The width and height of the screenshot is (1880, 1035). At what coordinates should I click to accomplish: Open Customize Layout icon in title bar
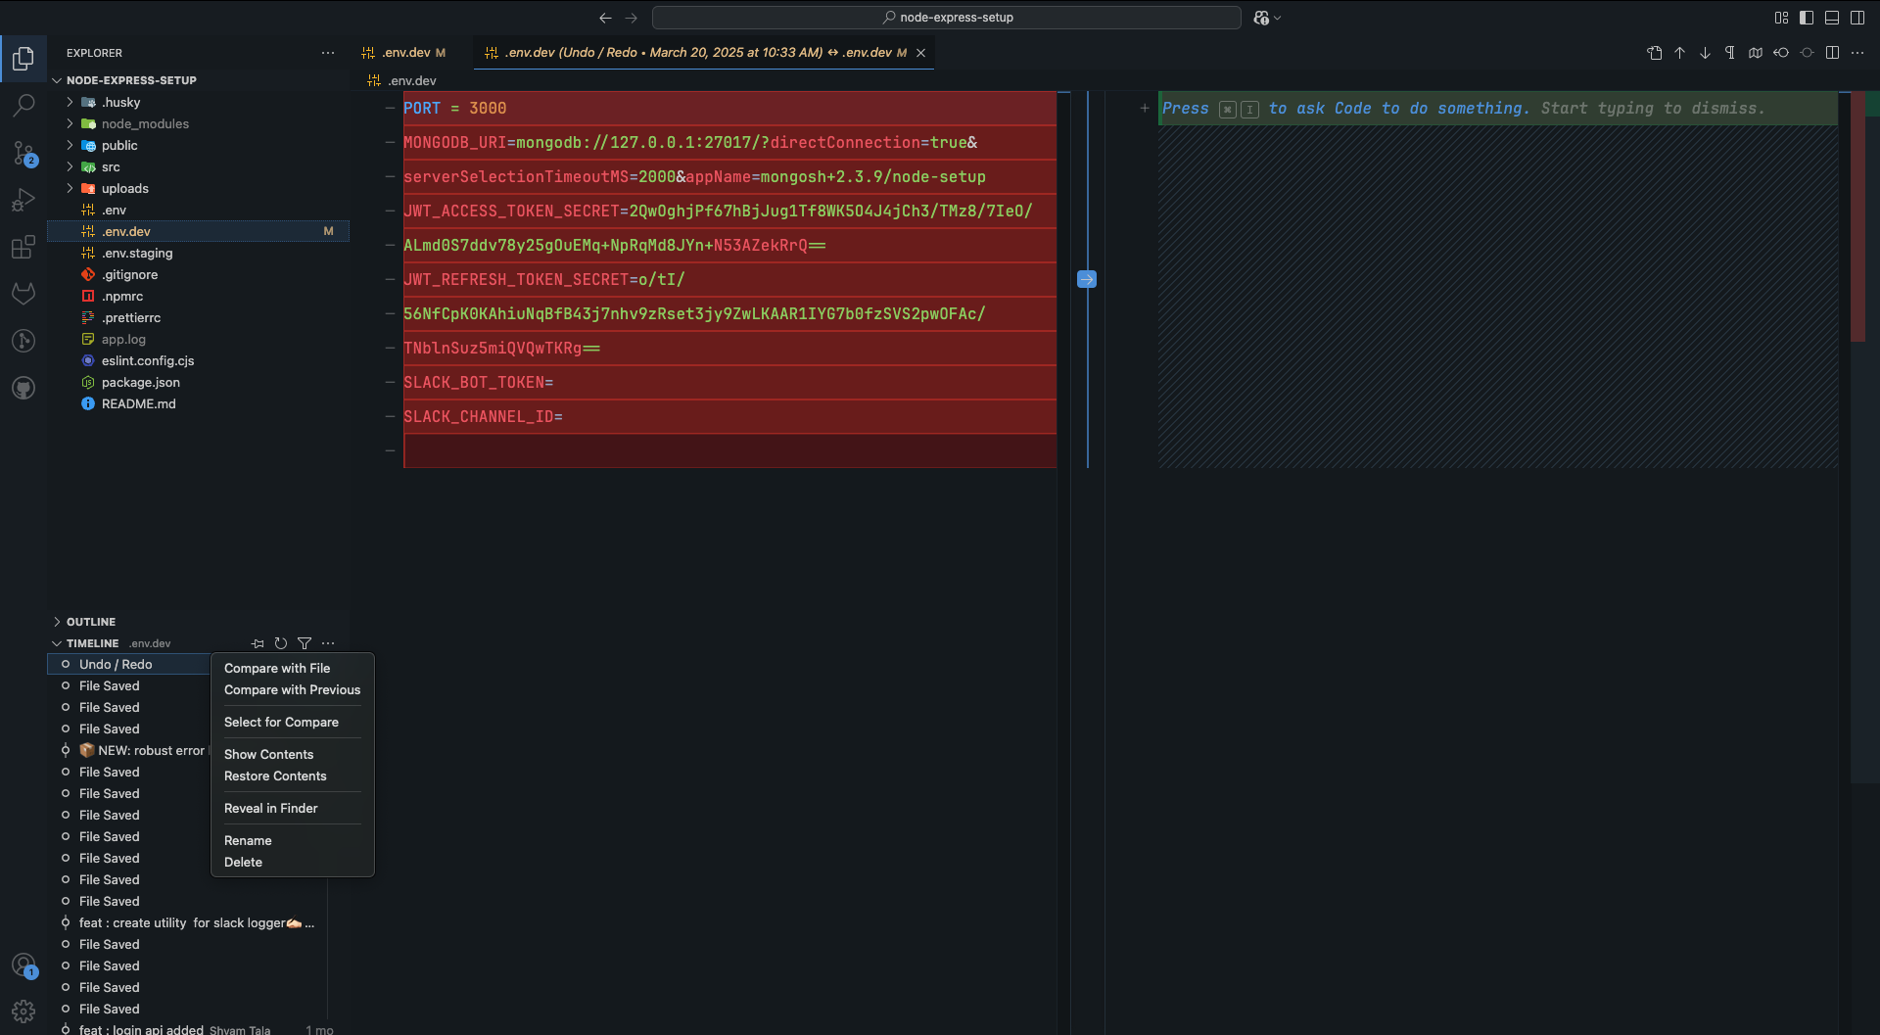tap(1781, 18)
